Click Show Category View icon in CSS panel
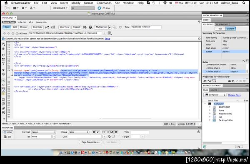The height and width of the screenshot is (164, 250). pyautogui.click(x=205, y=81)
